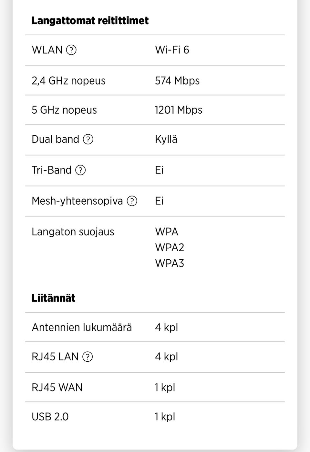Select the Langaton suojaus label
The height and width of the screenshot is (452, 310).
tap(73, 232)
